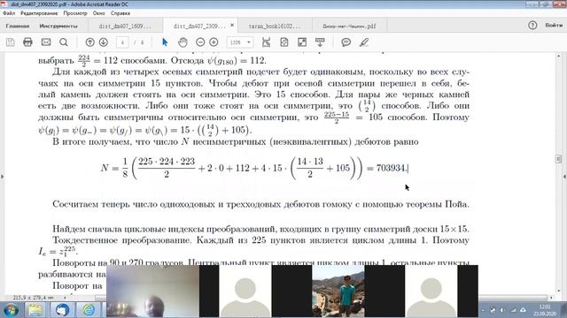This screenshot has height=318, width=567.
Task: Click the Save file icon
Action: [x=11, y=42]
